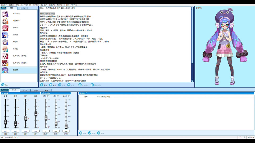Open the ボイス(O) menu
The width and height of the screenshot is (255, 143).
point(36,5)
